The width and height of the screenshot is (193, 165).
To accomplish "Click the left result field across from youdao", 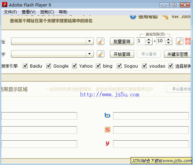I will pos(39,144).
